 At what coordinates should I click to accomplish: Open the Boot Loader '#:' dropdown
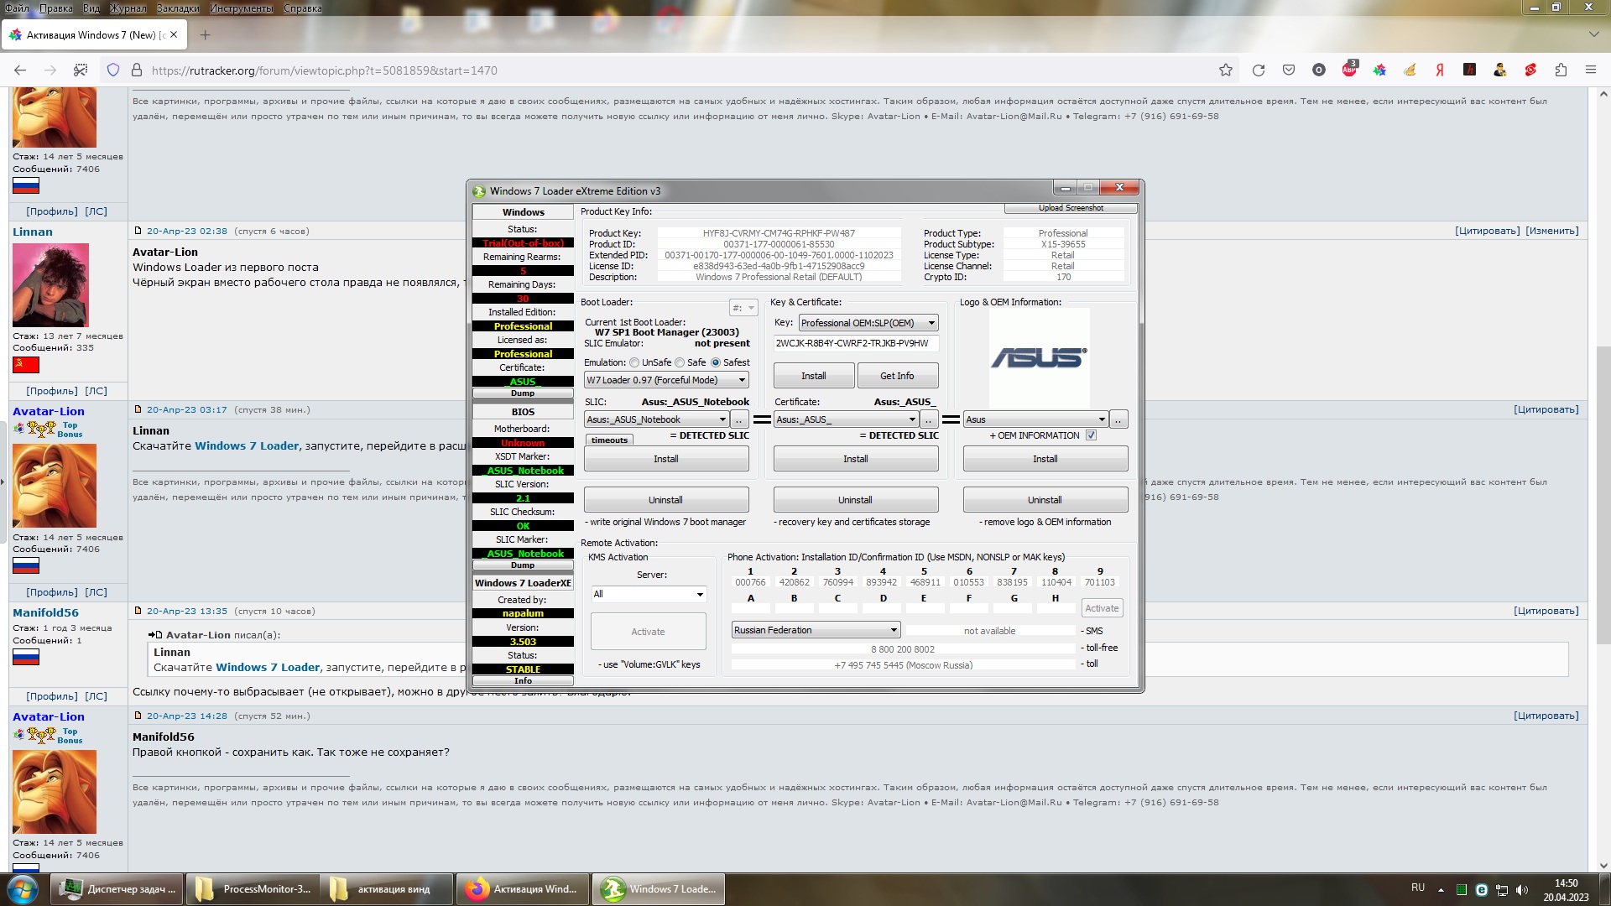point(743,309)
